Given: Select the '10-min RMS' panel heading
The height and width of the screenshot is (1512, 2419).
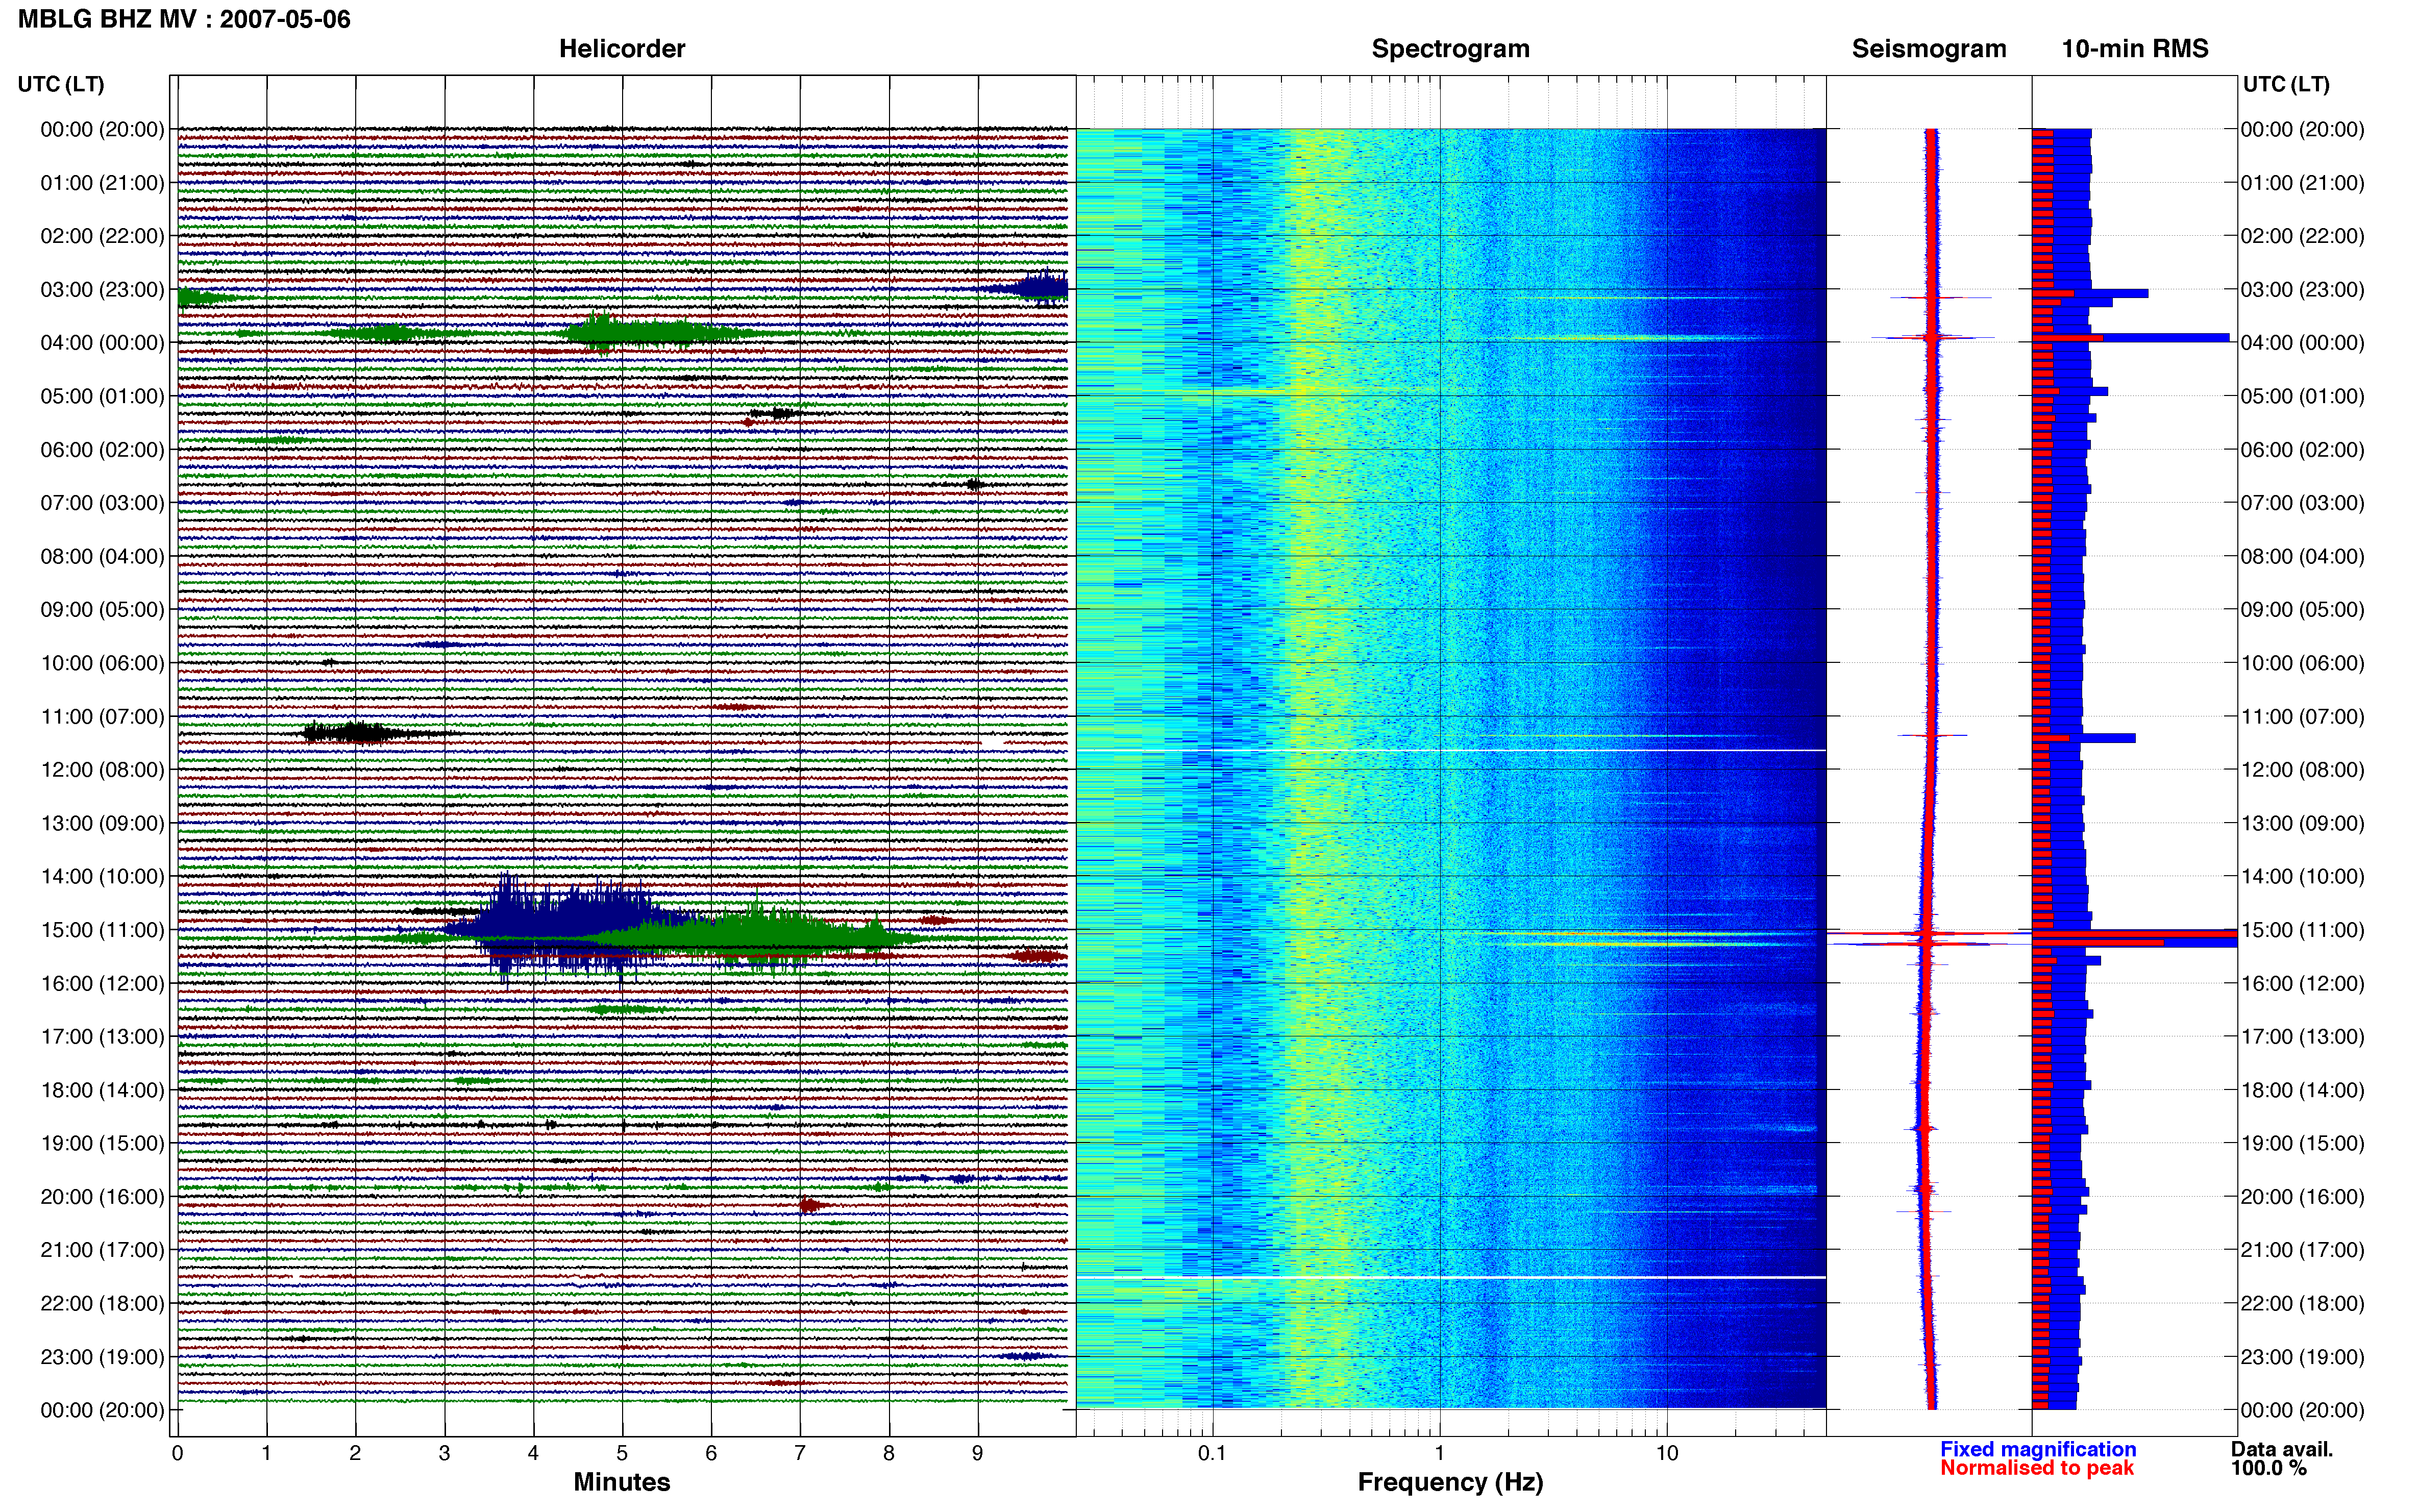Looking at the screenshot, I should coord(2134,49).
